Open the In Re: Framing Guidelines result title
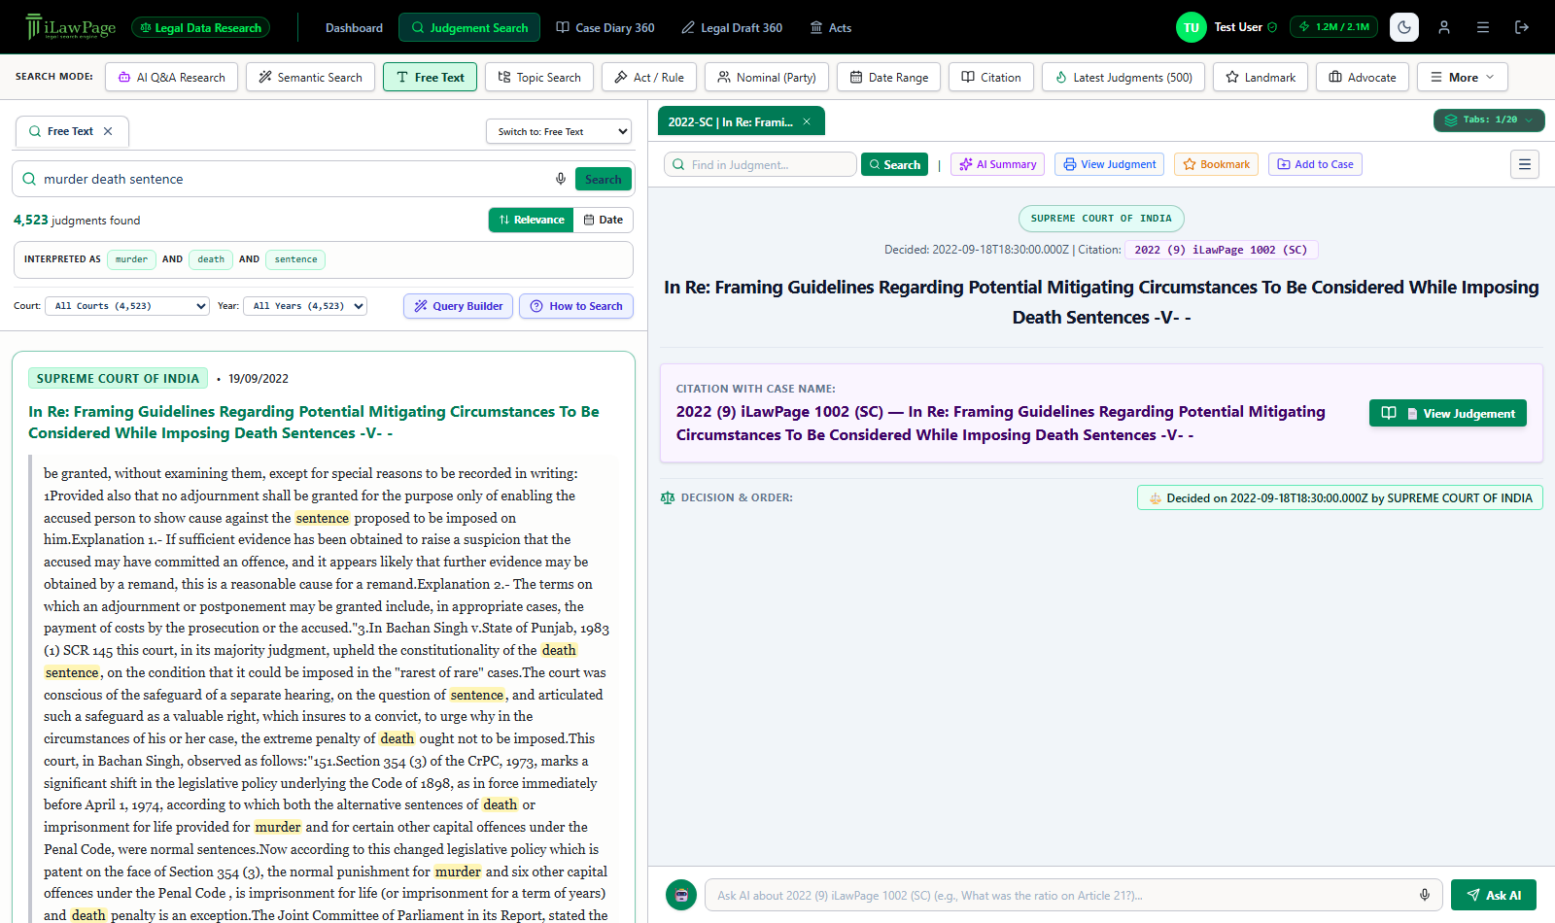1555x923 pixels. point(314,423)
